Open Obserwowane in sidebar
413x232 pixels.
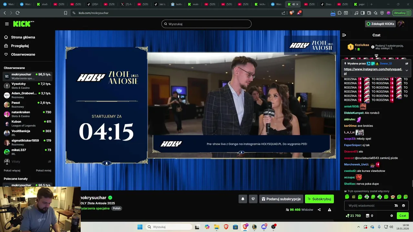point(20,54)
